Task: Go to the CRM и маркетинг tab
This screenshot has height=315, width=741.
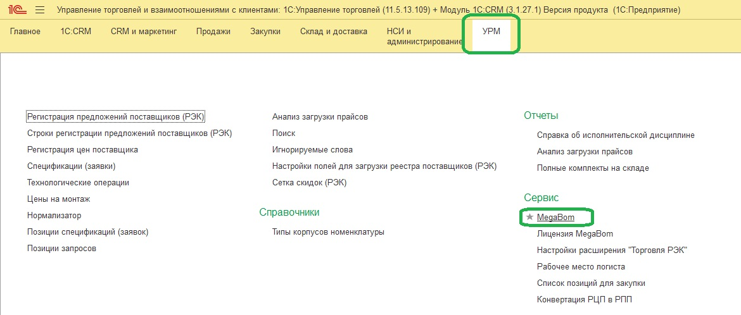Action: tap(144, 32)
